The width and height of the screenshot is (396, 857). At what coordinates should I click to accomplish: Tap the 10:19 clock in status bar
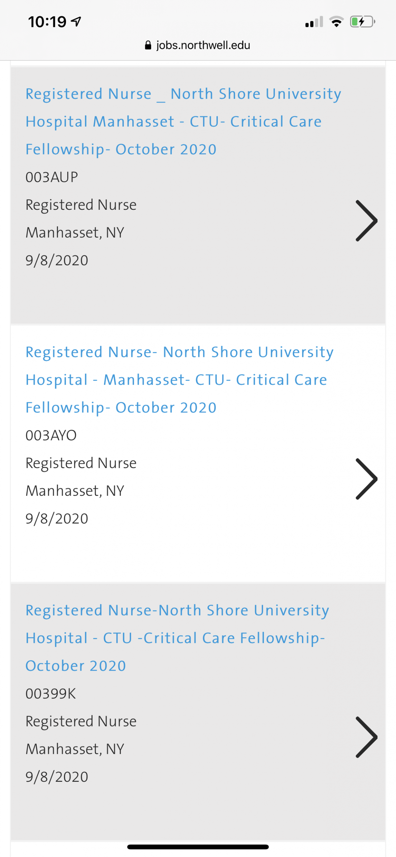[47, 22]
